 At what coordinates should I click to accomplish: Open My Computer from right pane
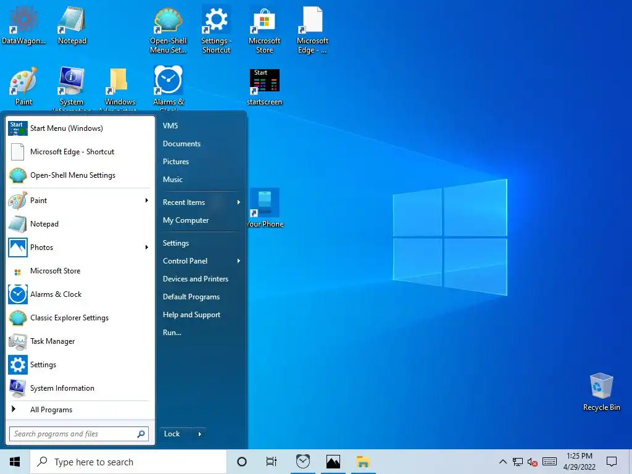(x=201, y=220)
